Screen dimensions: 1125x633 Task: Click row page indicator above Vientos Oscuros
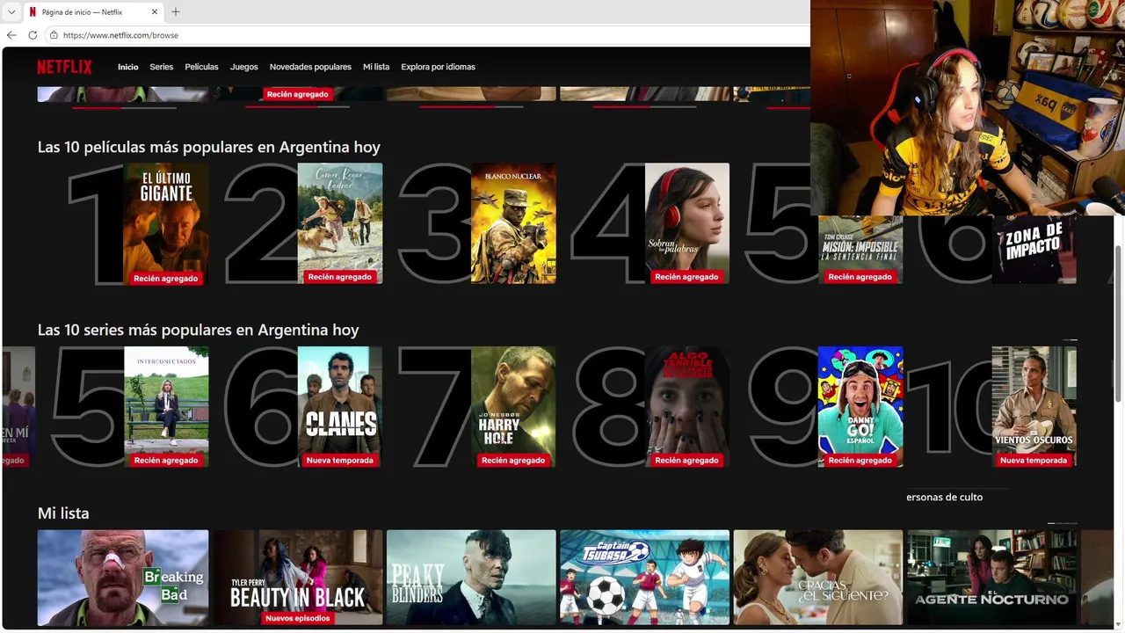[x=1070, y=339]
